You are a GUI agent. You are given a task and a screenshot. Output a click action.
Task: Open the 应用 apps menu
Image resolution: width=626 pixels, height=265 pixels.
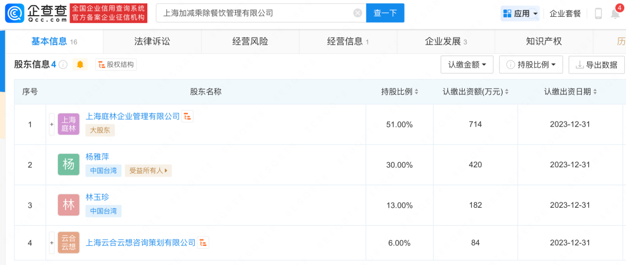click(521, 13)
